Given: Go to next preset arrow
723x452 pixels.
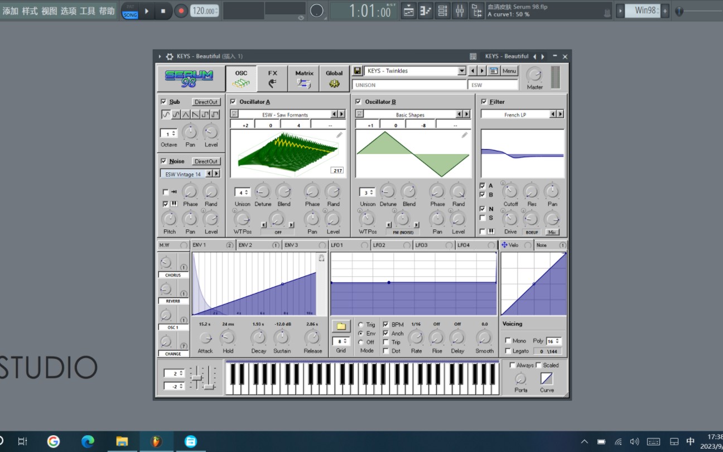Looking at the screenshot, I should coord(483,71).
